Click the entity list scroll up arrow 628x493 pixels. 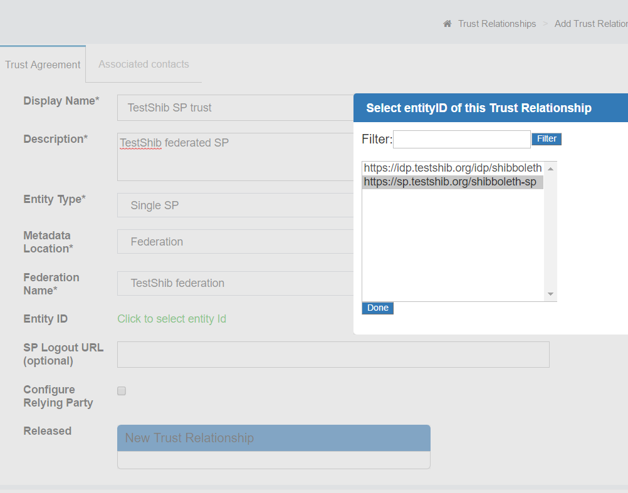(550, 169)
